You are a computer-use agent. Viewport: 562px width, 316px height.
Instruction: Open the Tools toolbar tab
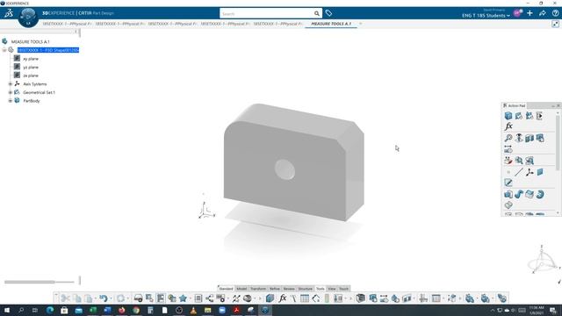(320, 289)
